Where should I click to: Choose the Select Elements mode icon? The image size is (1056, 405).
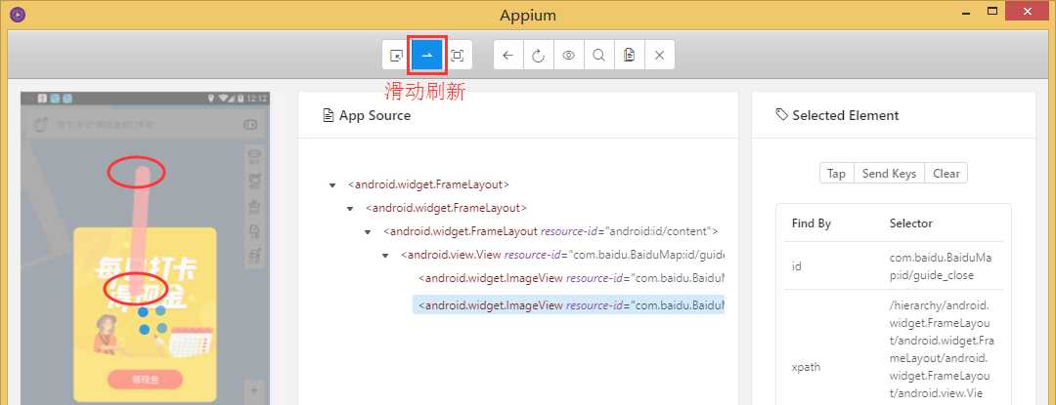(397, 55)
